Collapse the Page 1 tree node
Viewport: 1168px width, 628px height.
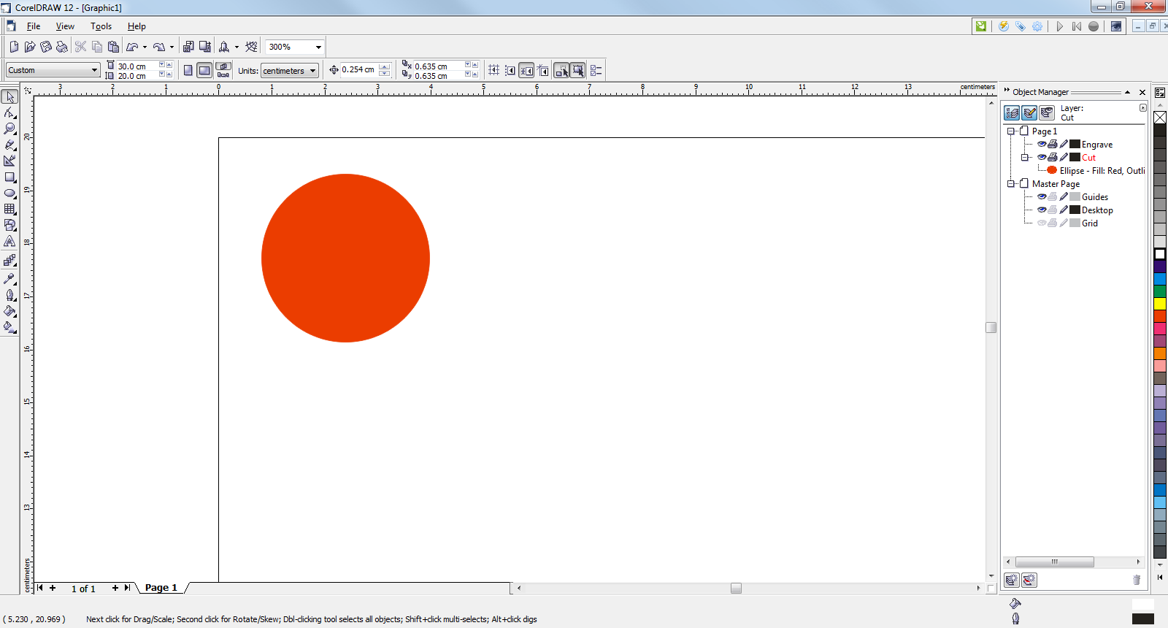(1011, 131)
